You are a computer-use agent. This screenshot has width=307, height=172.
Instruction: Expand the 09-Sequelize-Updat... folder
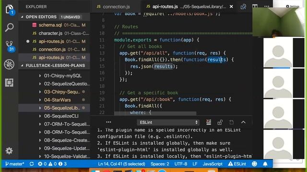[54, 148]
